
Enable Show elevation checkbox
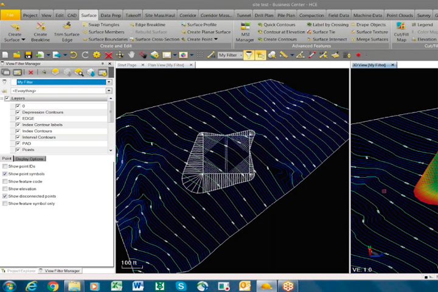5,189
